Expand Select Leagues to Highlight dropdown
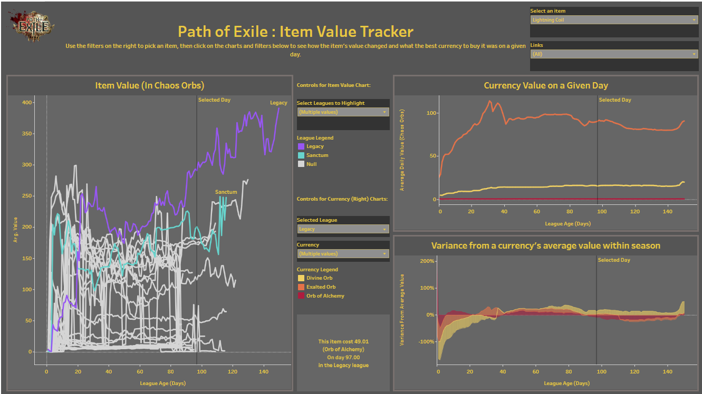 [x=343, y=112]
